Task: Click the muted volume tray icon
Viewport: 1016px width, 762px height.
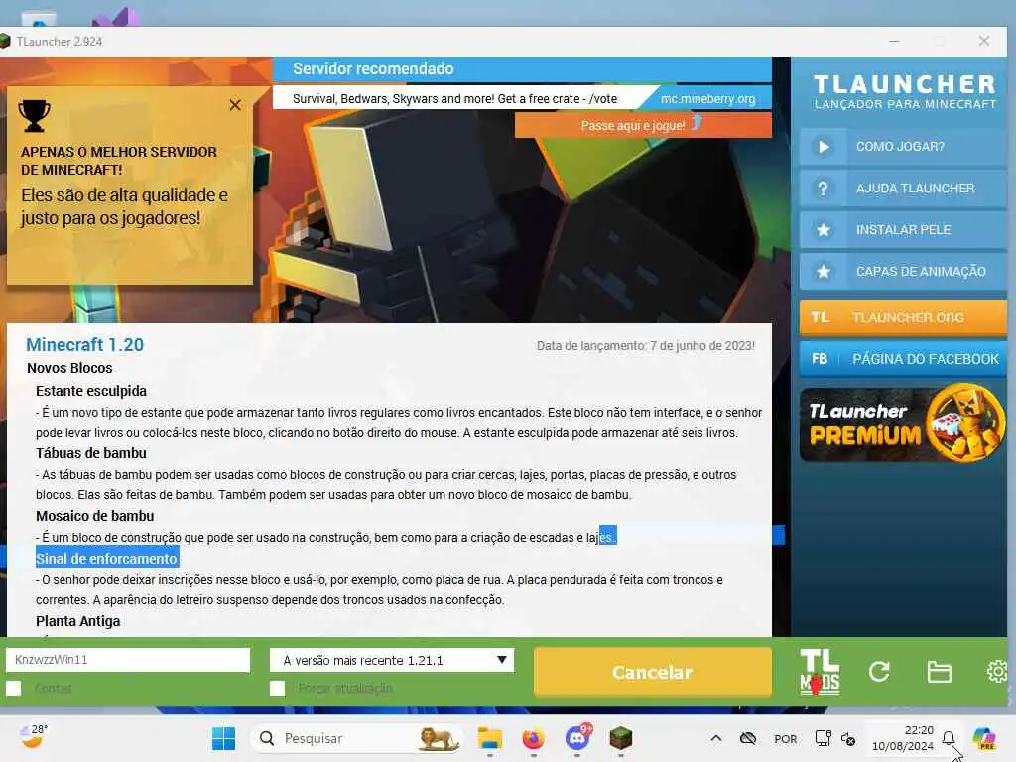Action: (x=847, y=738)
